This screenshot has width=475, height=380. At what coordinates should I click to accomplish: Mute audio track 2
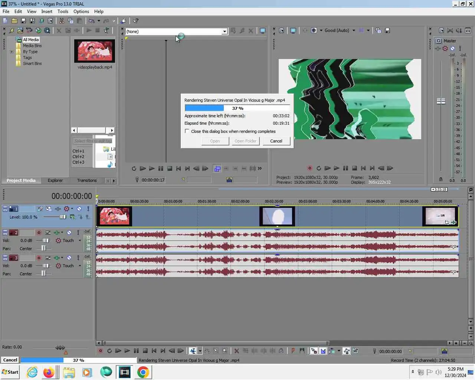[69, 233]
